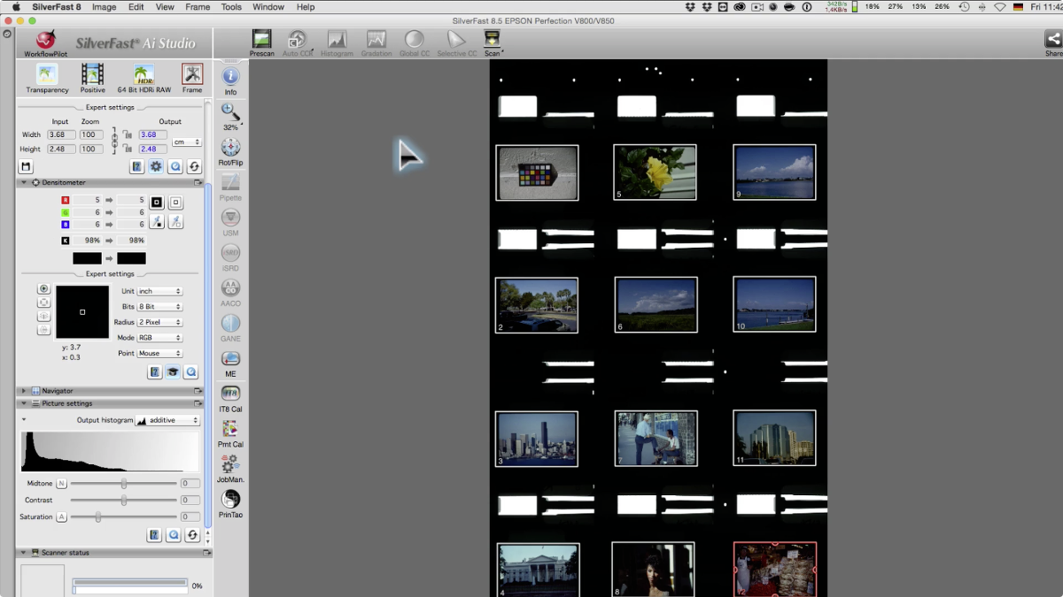
Task: Open the Tools menu
Action: pos(231,7)
